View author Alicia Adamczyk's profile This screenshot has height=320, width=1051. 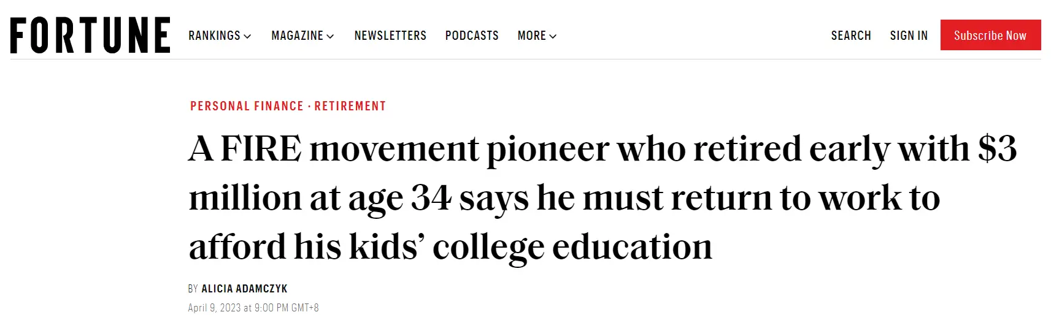pos(244,289)
